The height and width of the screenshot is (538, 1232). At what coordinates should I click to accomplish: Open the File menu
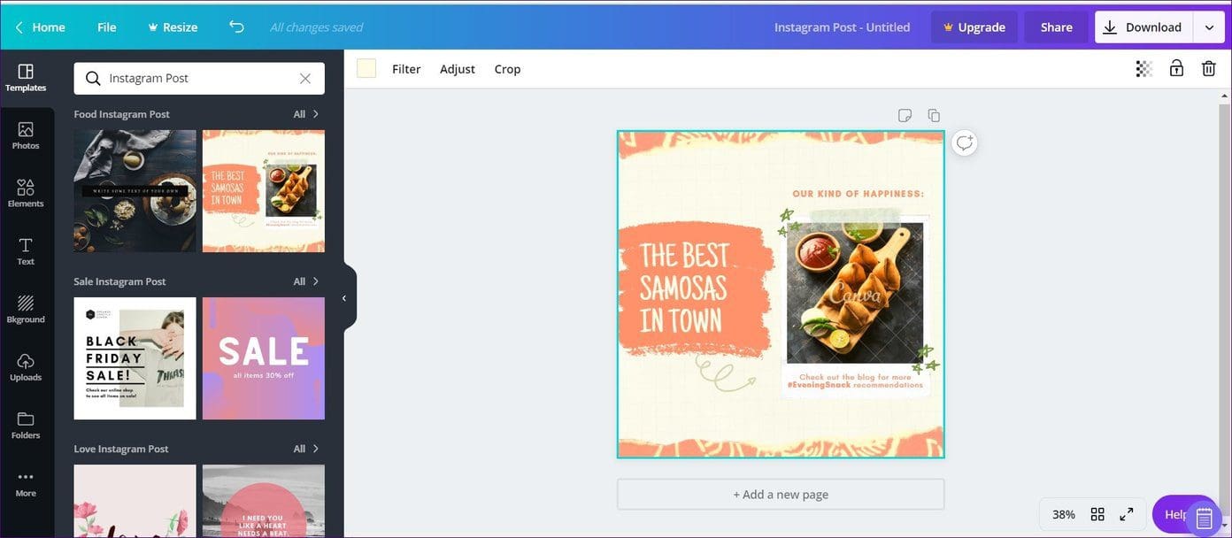tap(107, 27)
